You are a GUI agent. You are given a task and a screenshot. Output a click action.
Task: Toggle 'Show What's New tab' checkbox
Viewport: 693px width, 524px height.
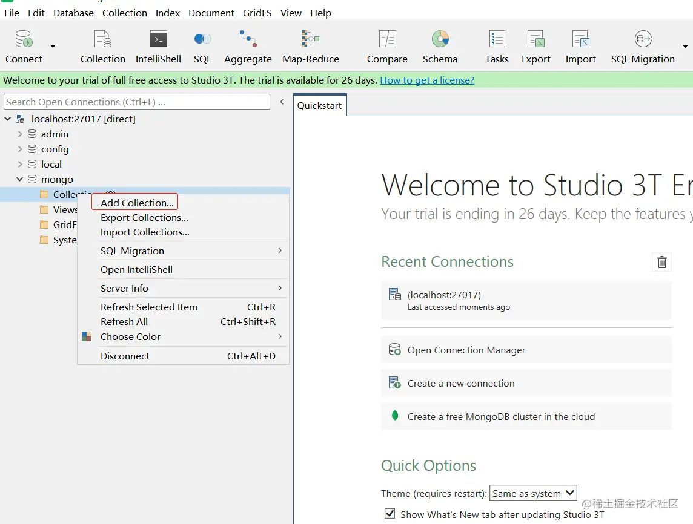(390, 514)
